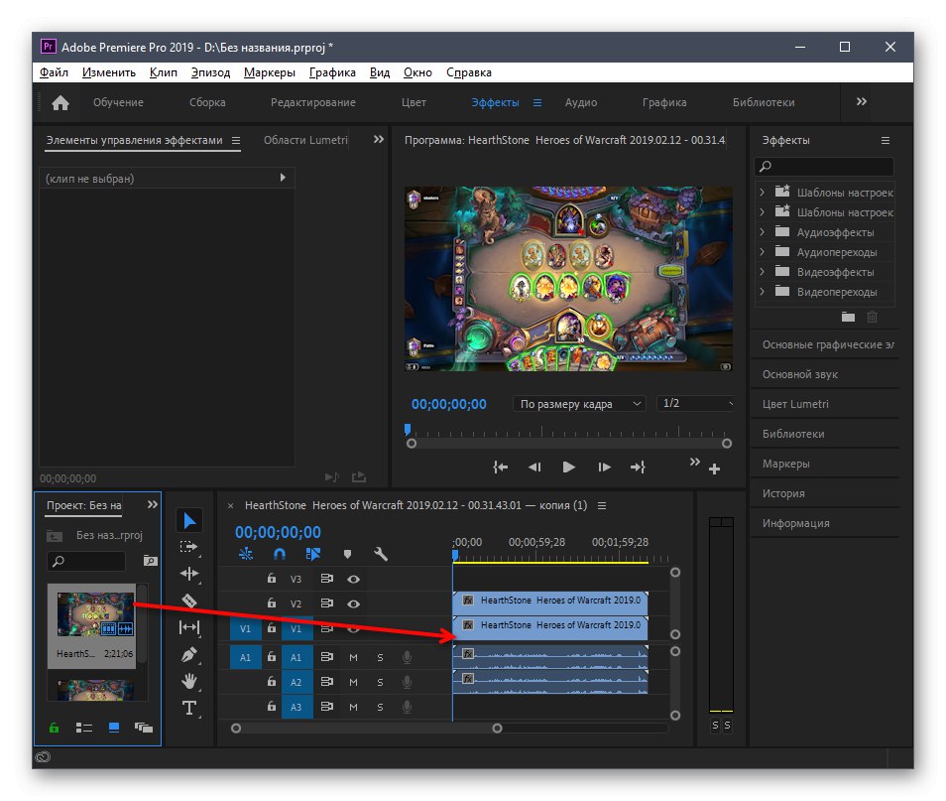Select the Pen tool
This screenshot has width=946, height=801.
point(189,655)
